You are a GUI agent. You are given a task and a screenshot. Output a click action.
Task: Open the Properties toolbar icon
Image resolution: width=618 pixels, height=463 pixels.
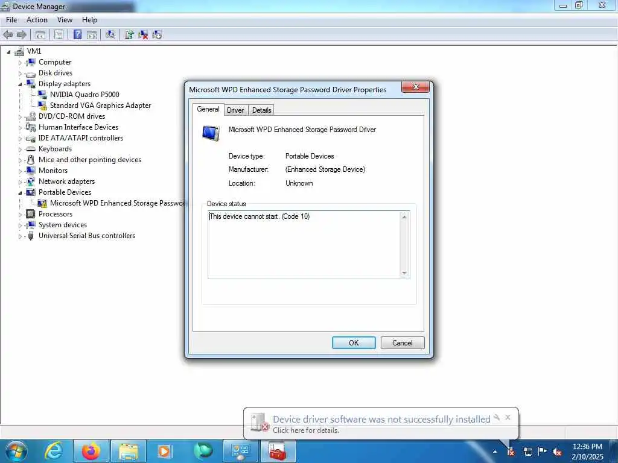click(x=59, y=34)
